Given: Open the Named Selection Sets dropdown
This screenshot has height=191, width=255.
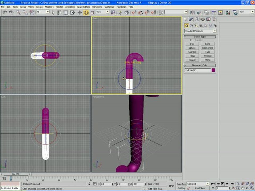Looking at the screenshot, I should coord(186,12).
